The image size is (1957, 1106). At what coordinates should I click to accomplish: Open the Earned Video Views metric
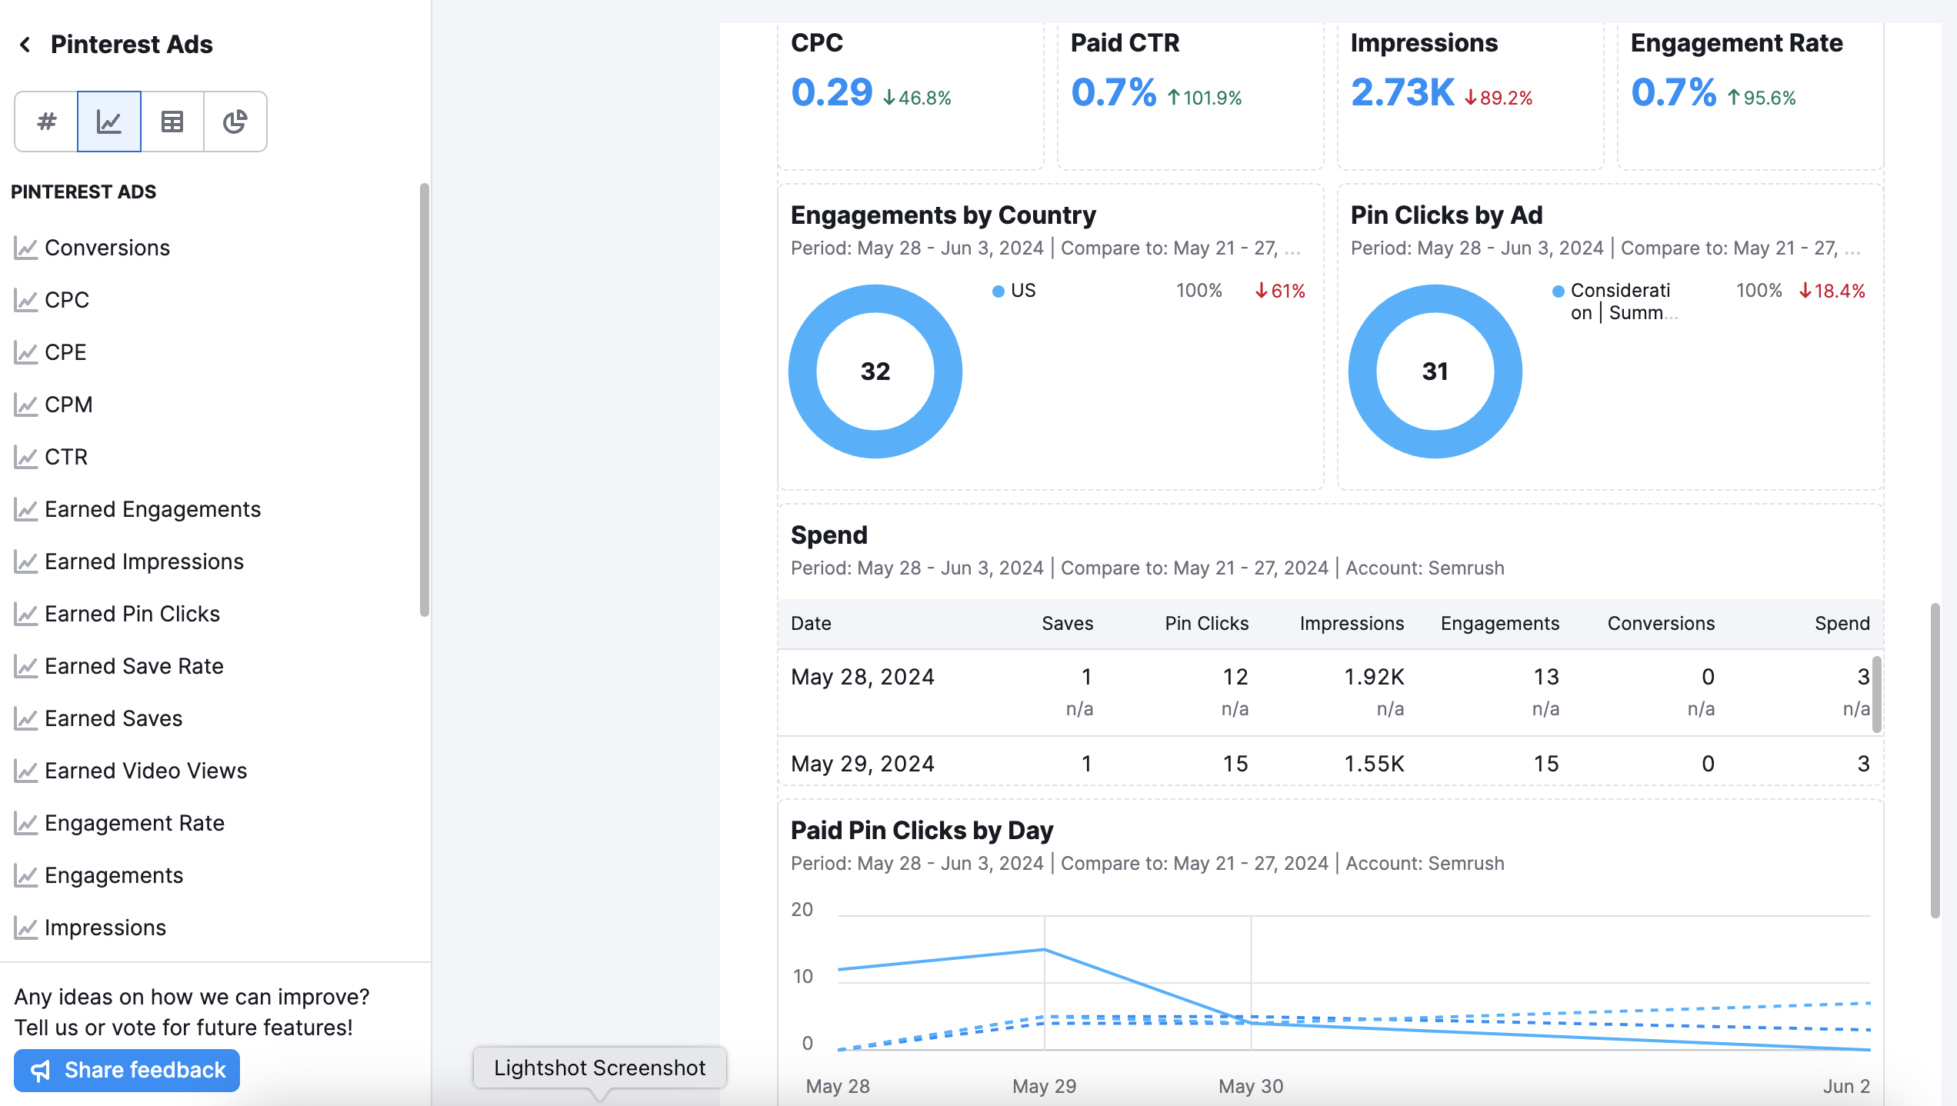point(146,770)
